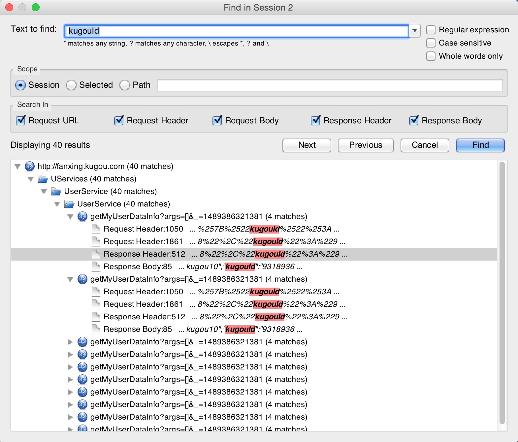Toggle the Response Header checkbox
The width and height of the screenshot is (518, 442).
[316, 120]
